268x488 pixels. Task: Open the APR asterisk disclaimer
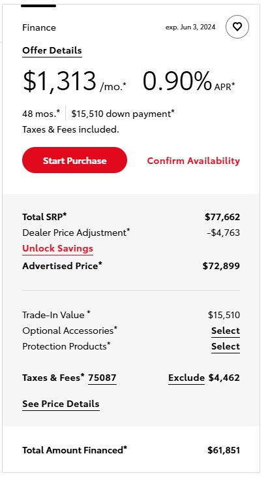[233, 84]
